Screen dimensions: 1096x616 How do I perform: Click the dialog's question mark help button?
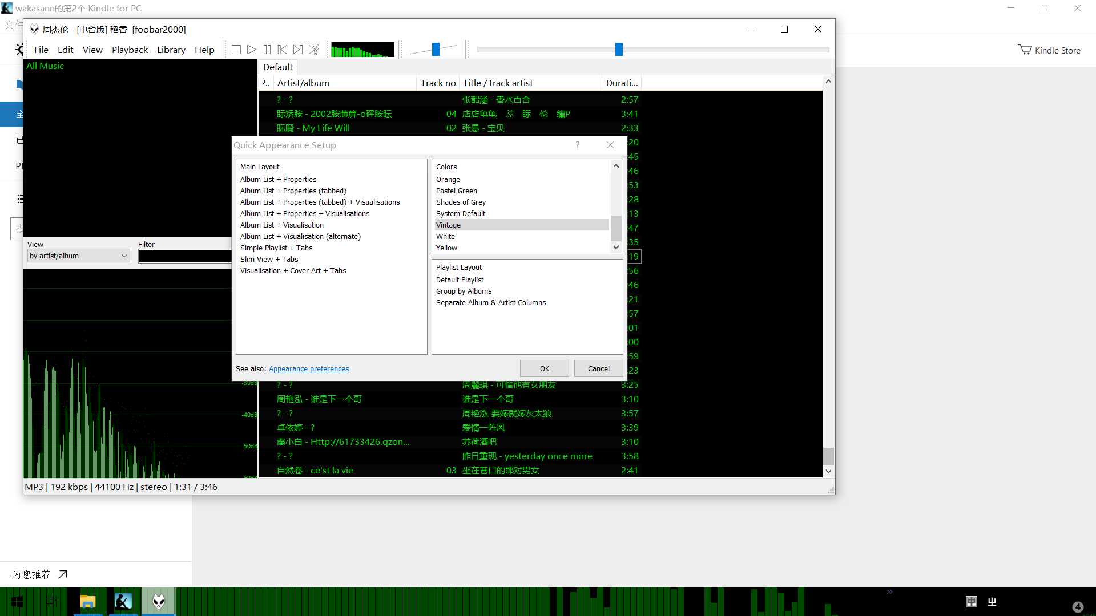577,145
